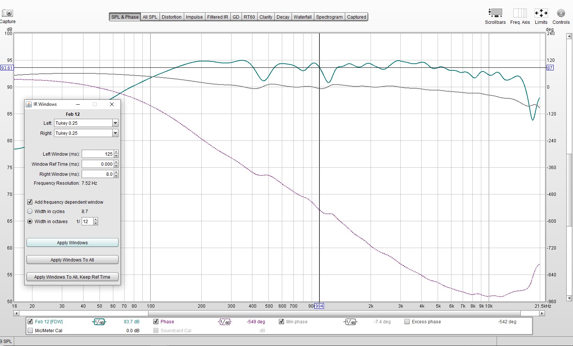Click the Feb 12 trace 1/48 smoothing icon
Image resolution: width=573 pixels, height=346 pixels.
click(99, 322)
